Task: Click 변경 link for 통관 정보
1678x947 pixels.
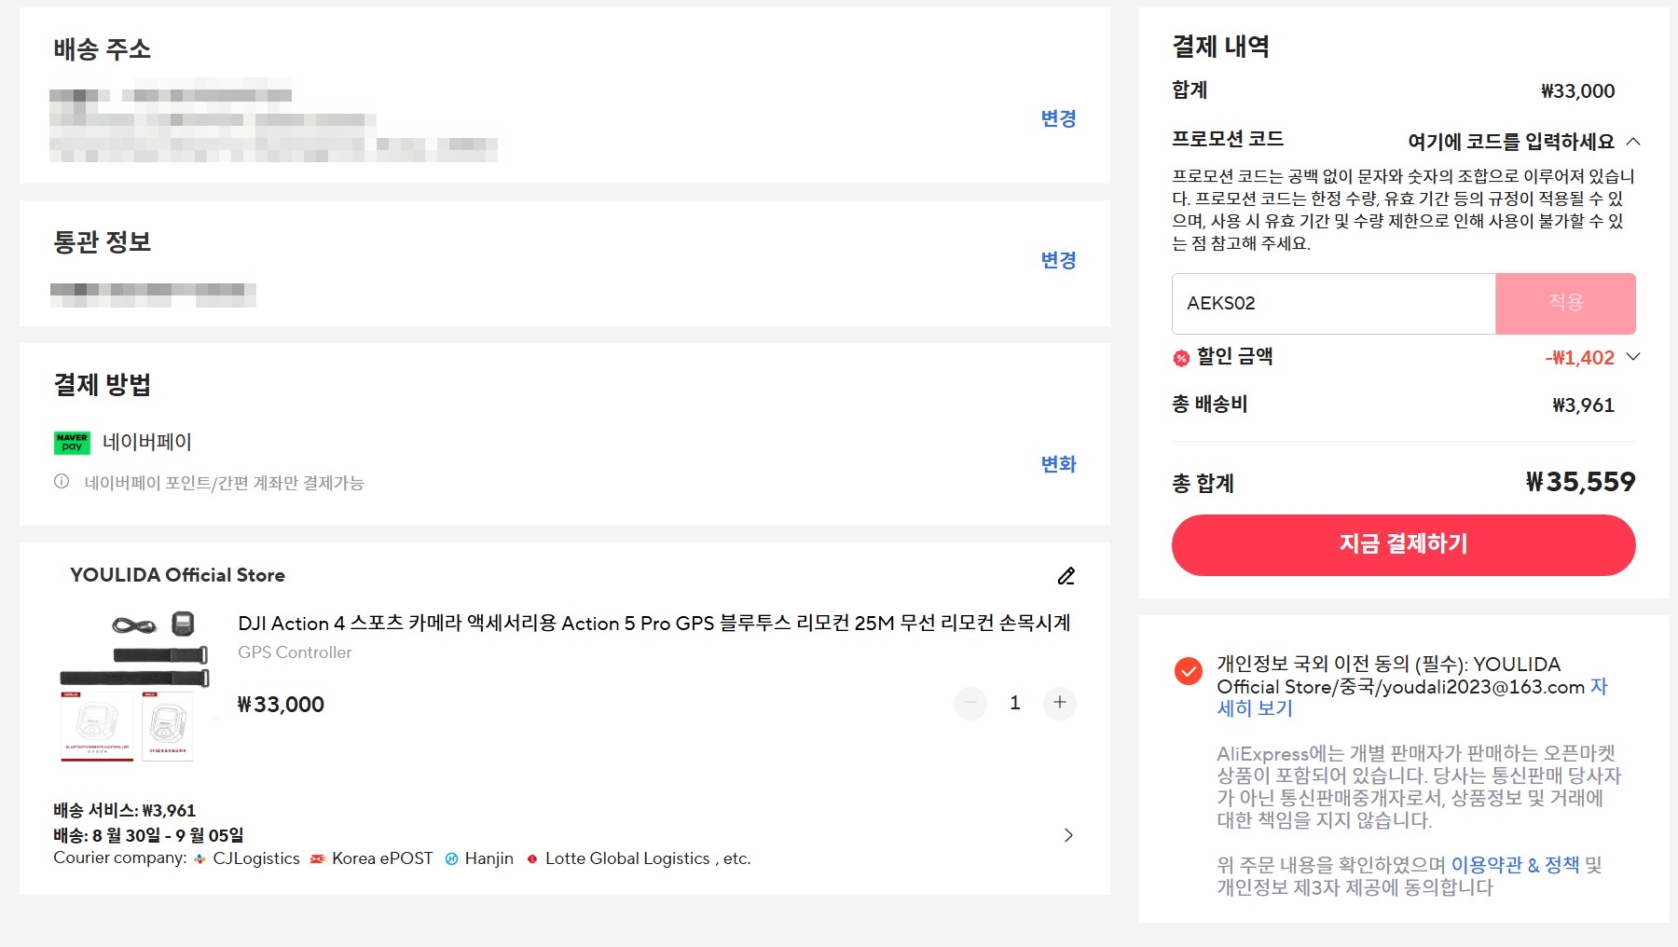Action: coord(1059,260)
